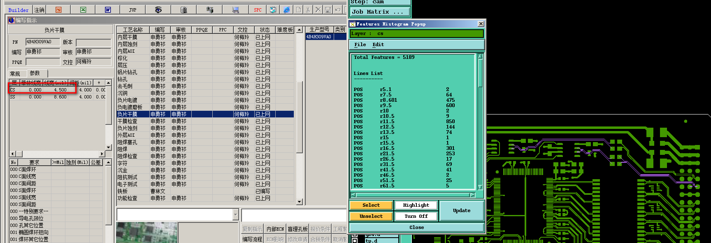This screenshot has width=711, height=243.
Task: Click the floppy disk save icon
Action: [328, 9]
